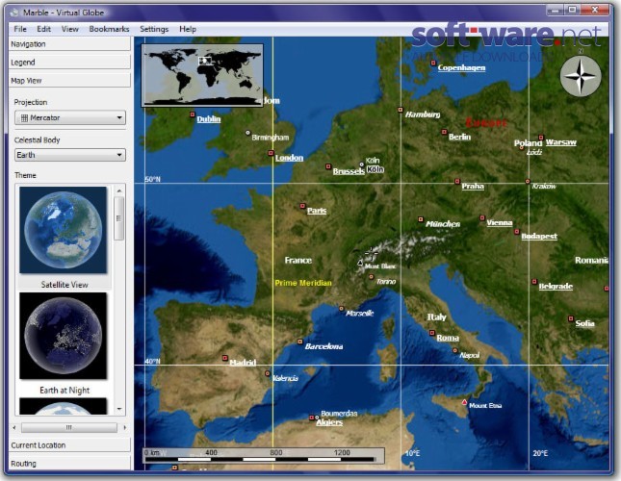Click the Copenhagen city marker

[433, 63]
